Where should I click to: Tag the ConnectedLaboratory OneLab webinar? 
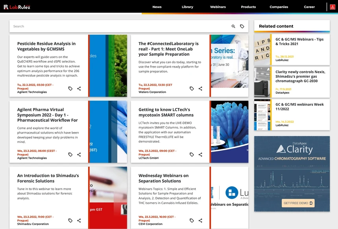coord(192,88)
